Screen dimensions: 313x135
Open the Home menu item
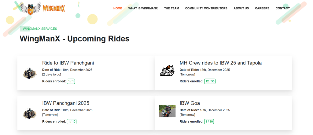pos(118,8)
